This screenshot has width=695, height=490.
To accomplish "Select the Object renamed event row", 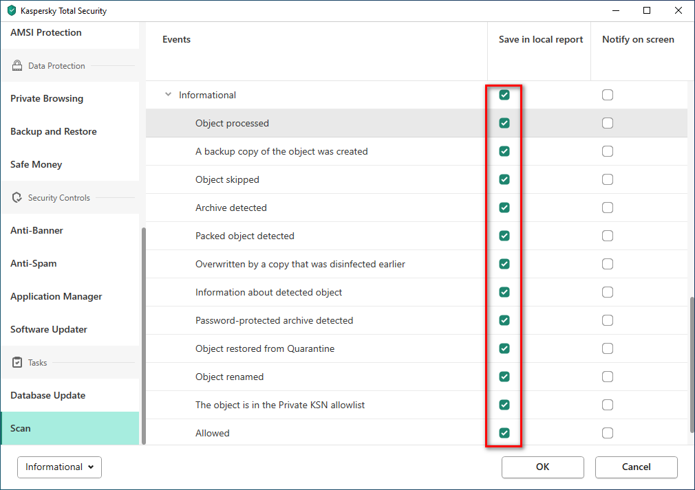I will (x=416, y=377).
